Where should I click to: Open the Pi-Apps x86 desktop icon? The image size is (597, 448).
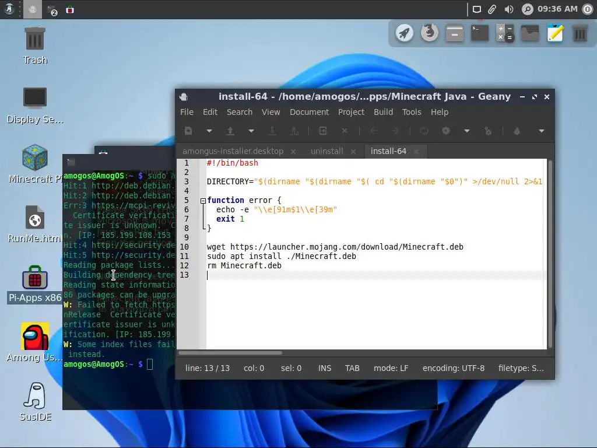[34, 285]
